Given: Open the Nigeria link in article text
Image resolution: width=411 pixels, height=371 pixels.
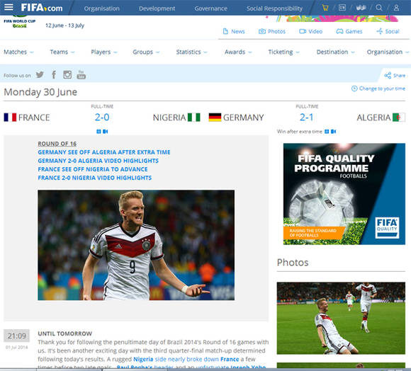Looking at the screenshot, I should tap(143, 359).
